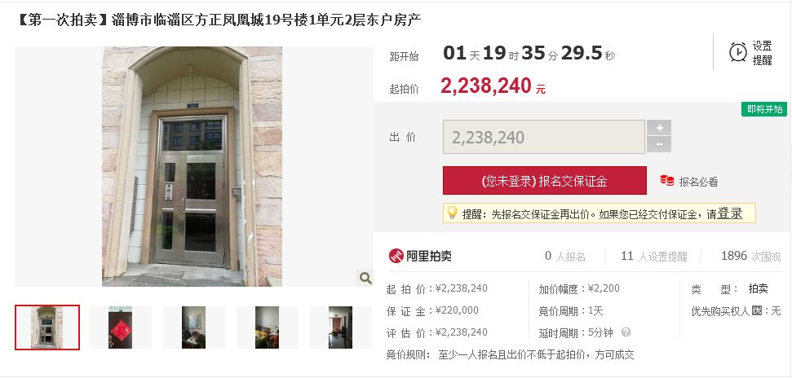The width and height of the screenshot is (792, 378).
Task: Select the red door thumbnail
Action: coord(120,327)
